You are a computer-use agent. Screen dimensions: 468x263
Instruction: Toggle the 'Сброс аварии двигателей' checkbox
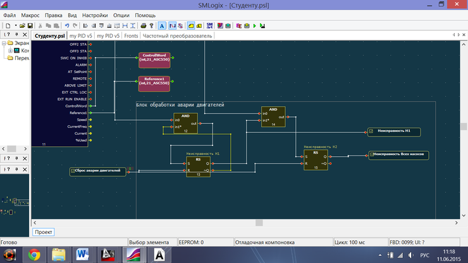pyautogui.click(x=73, y=171)
